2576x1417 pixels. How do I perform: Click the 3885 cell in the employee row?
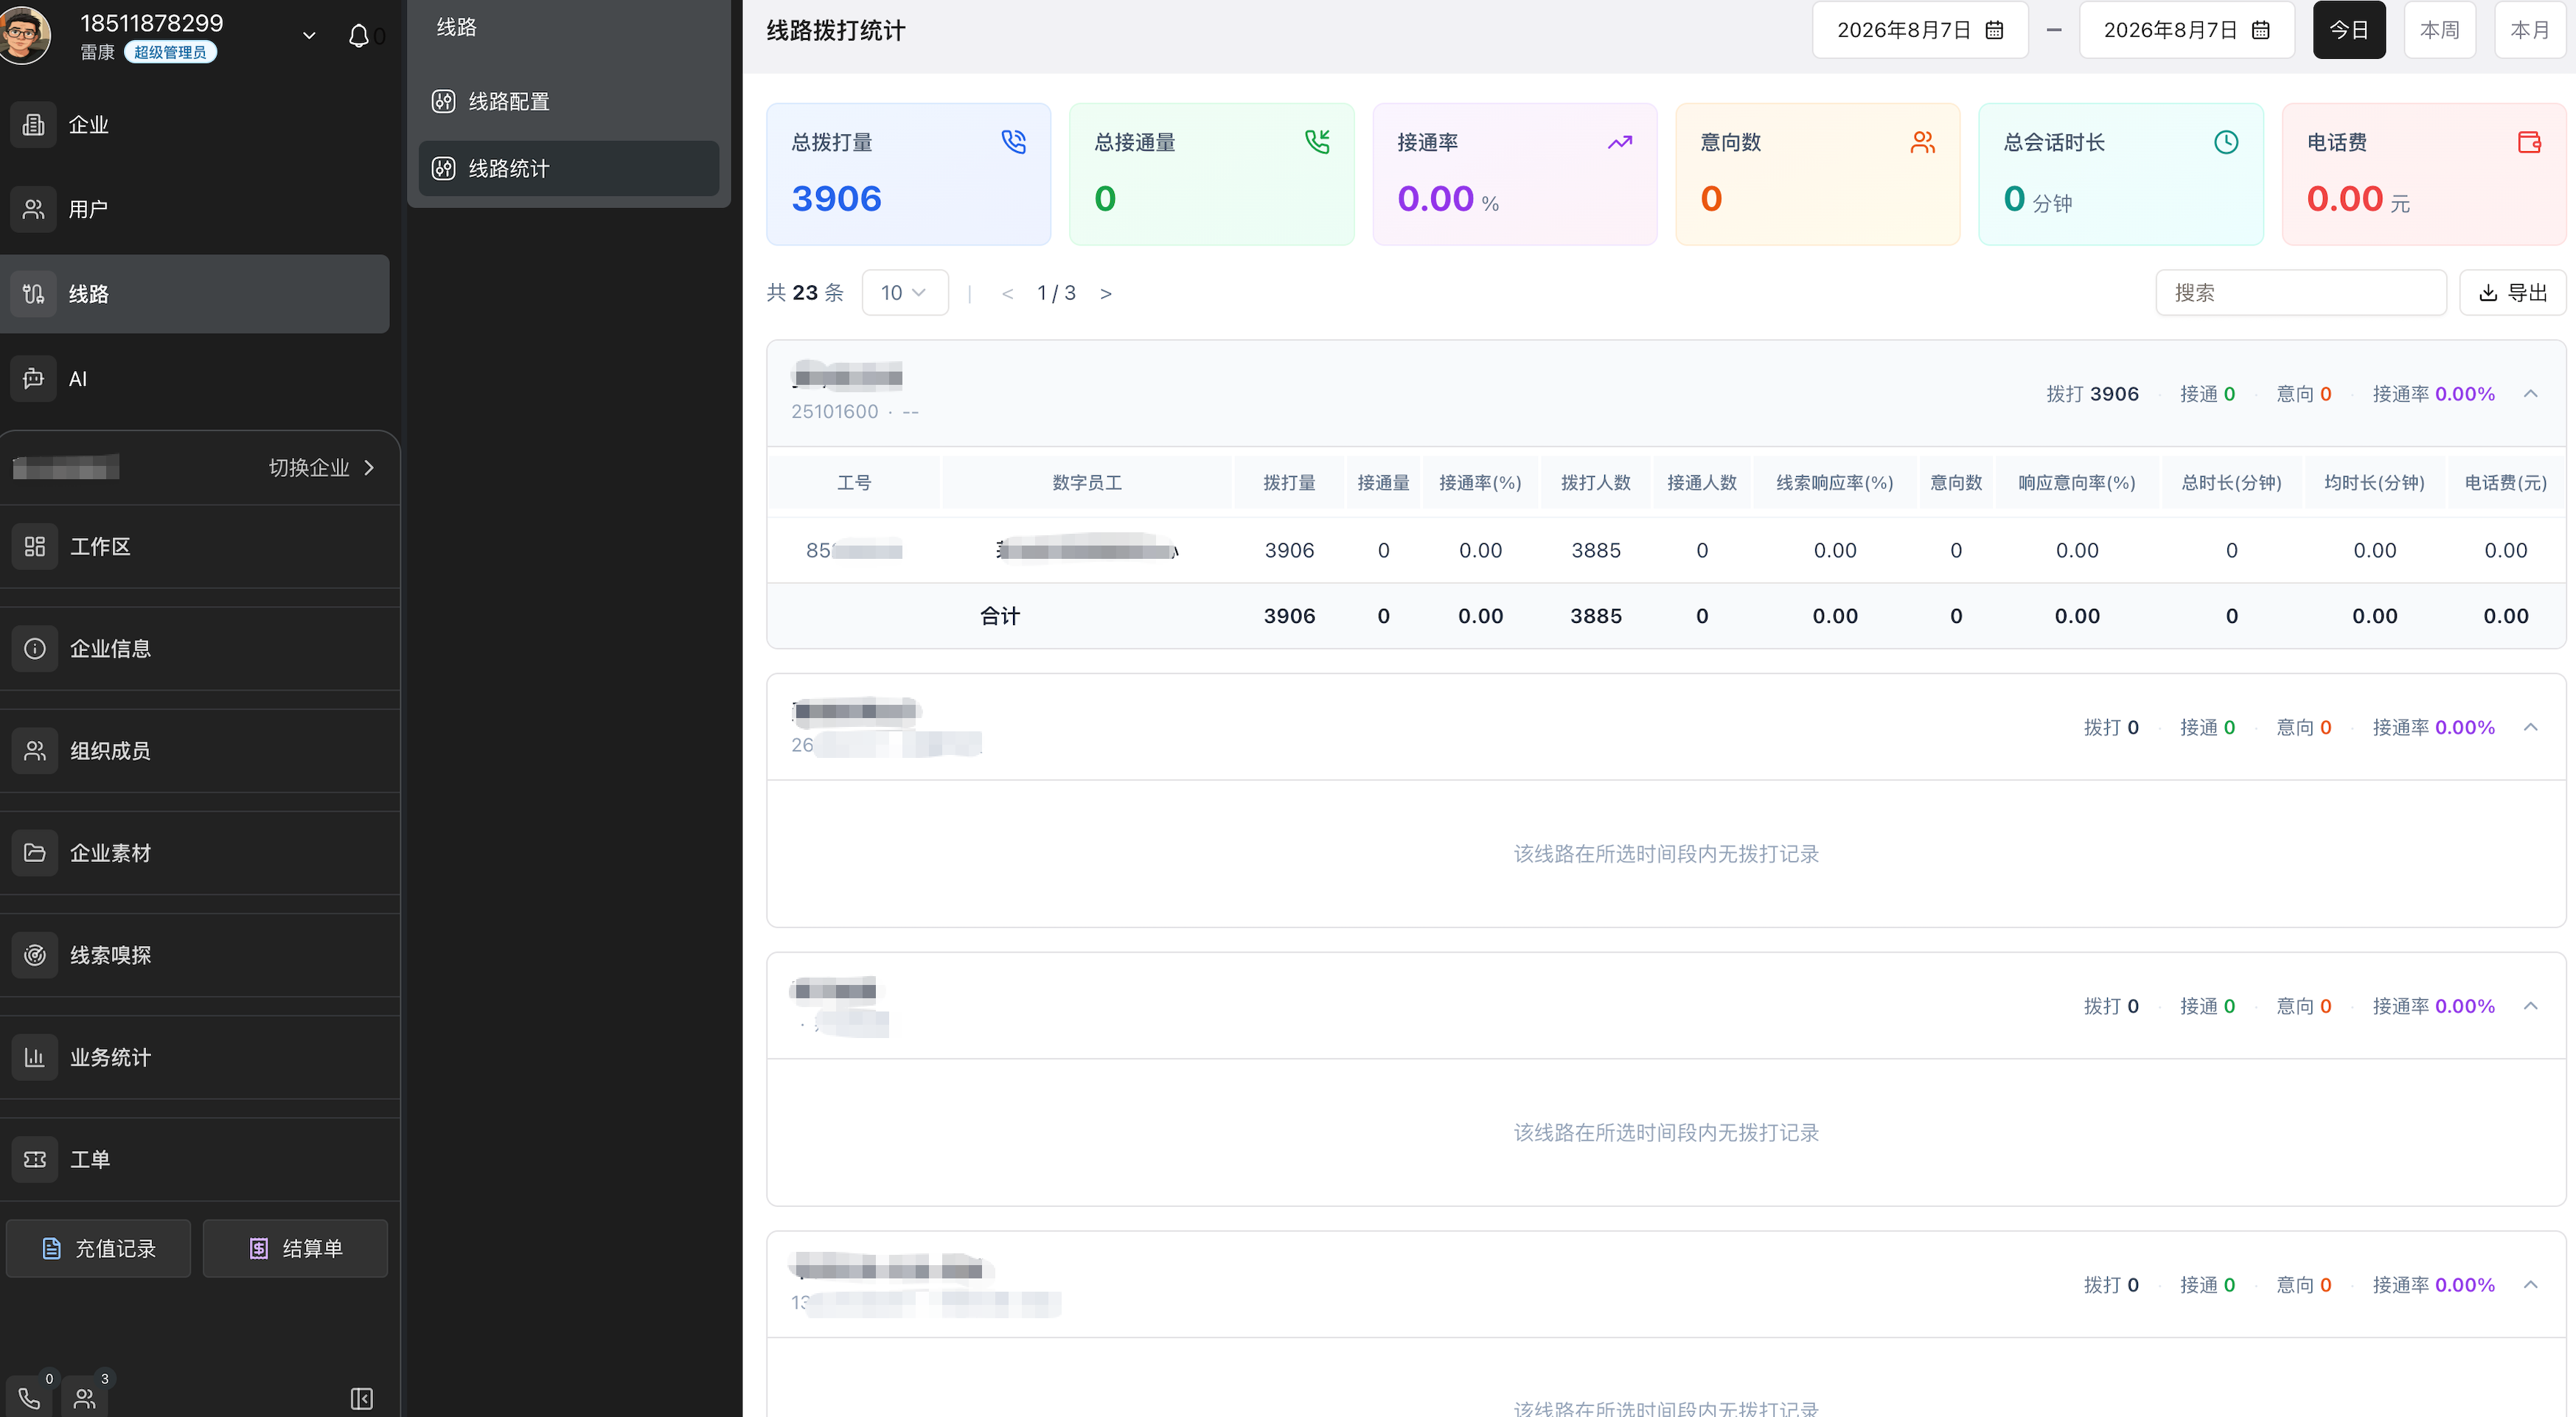pyautogui.click(x=1596, y=550)
